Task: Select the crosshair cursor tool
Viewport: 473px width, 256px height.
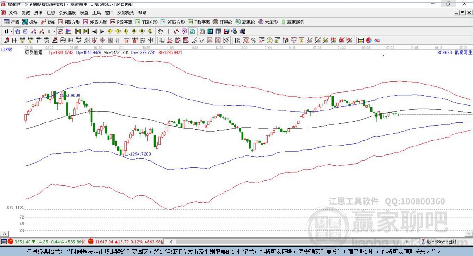Action: 168,31
